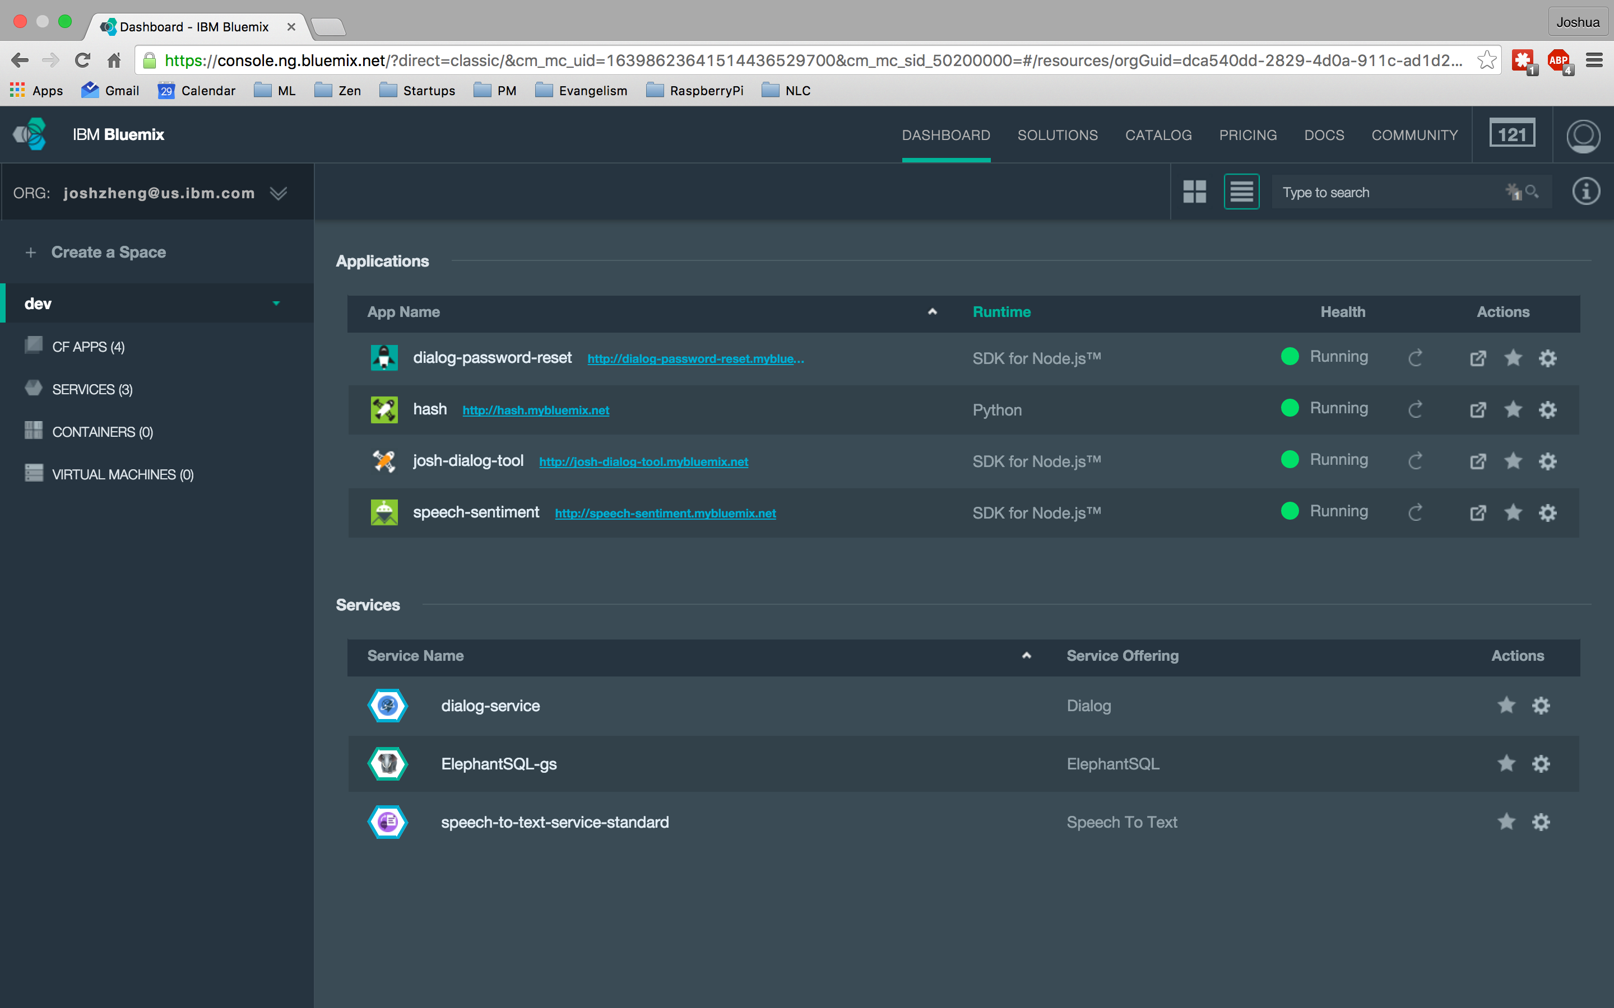Sort services by Service Name arrow
Viewport: 1614px width, 1008px height.
tap(1027, 655)
